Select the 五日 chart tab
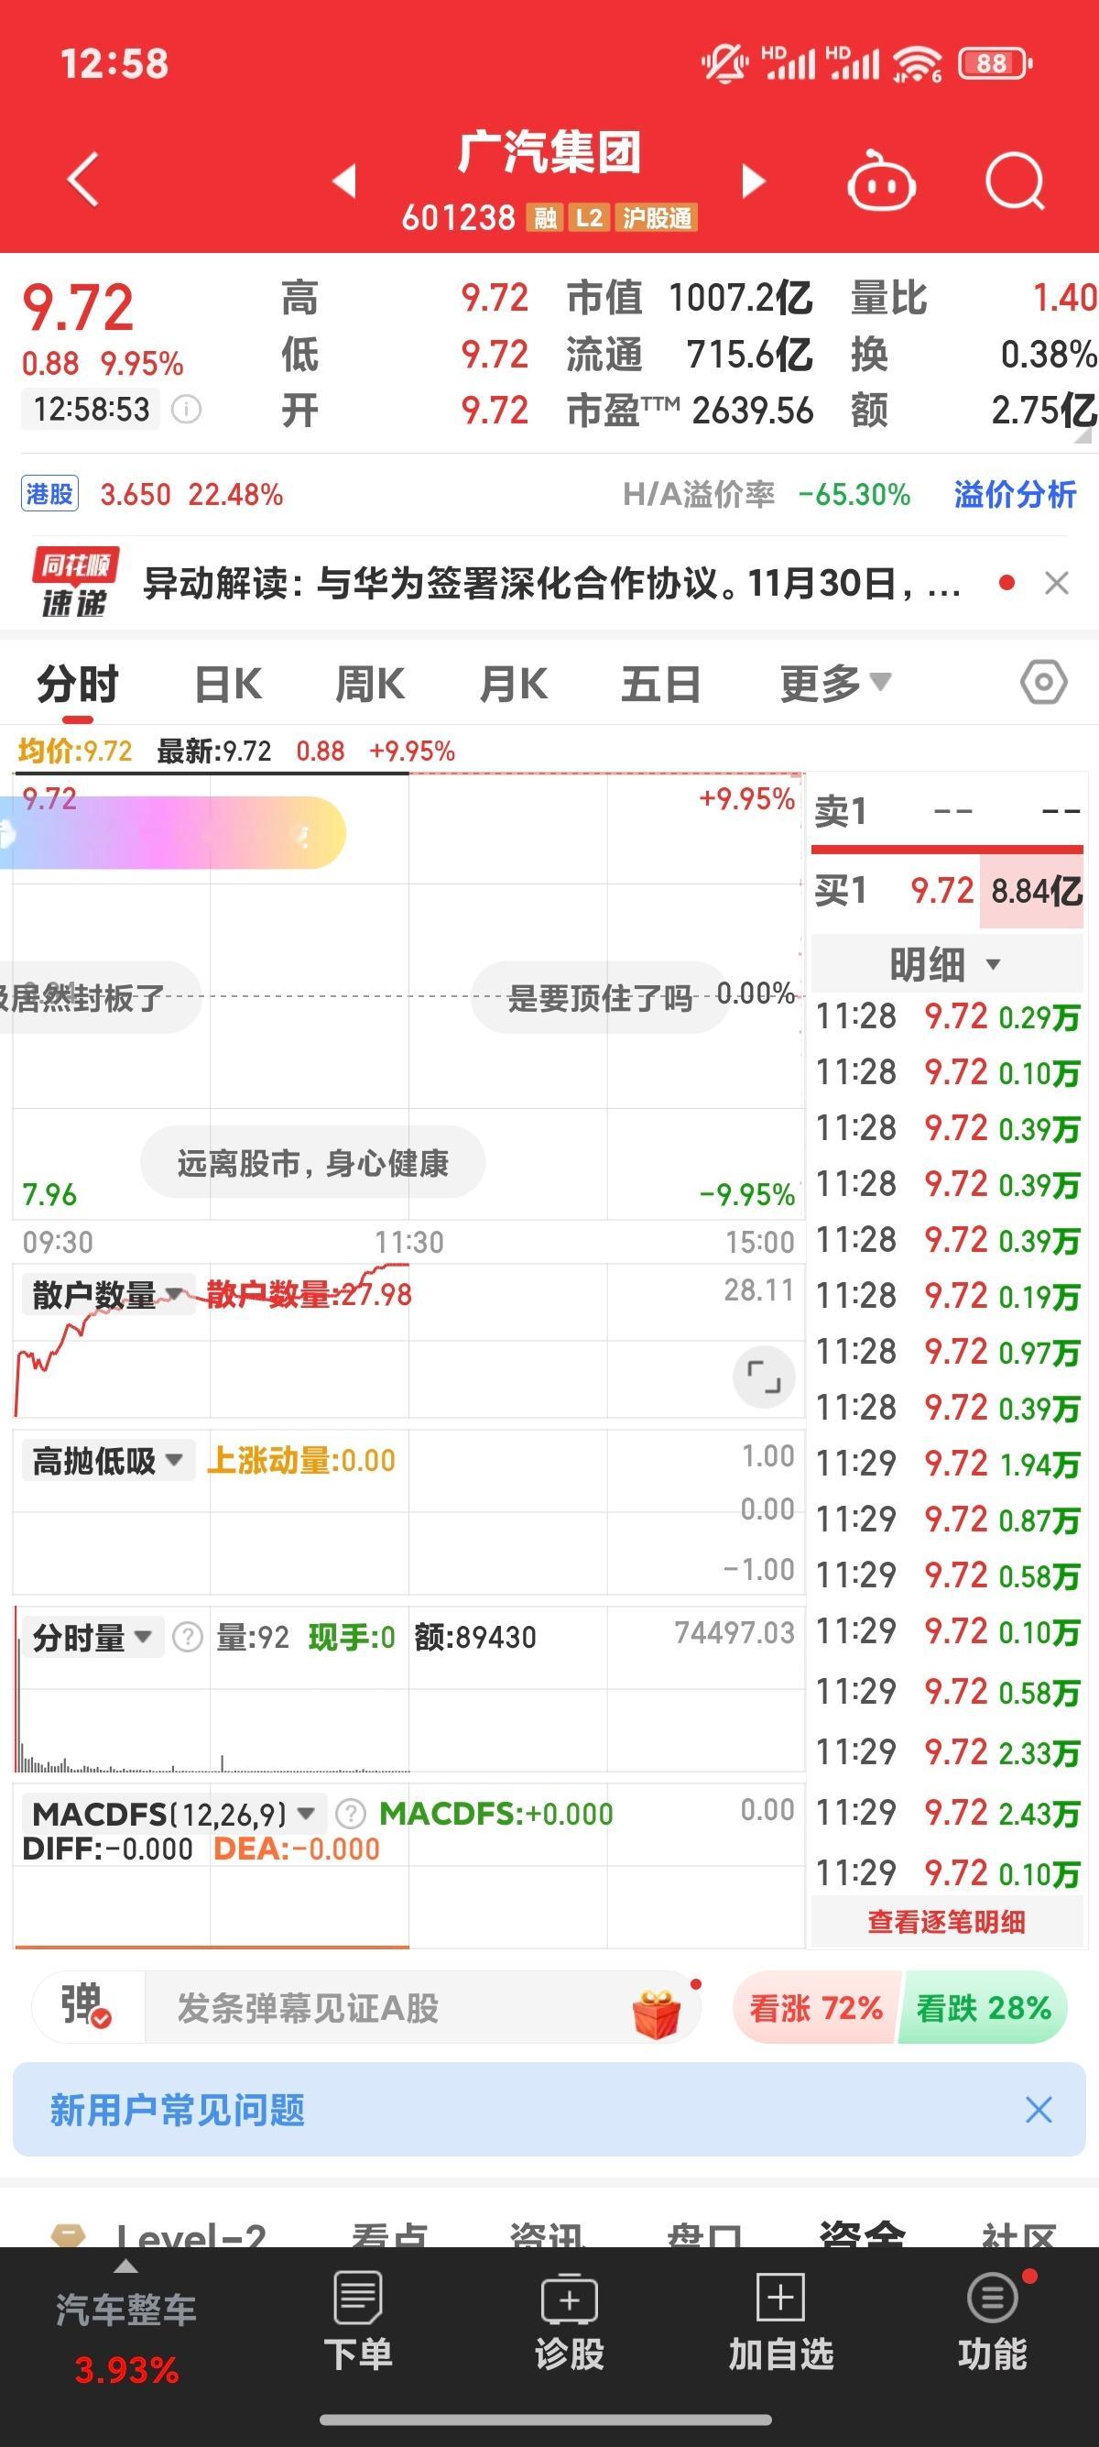This screenshot has height=2447, width=1099. coord(661,684)
